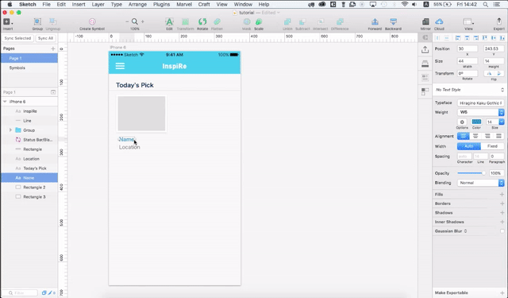Open the Arrange menu

[137, 4]
